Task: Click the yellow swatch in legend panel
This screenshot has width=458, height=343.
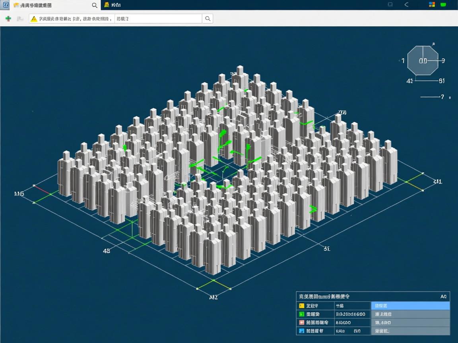Action: [302, 306]
